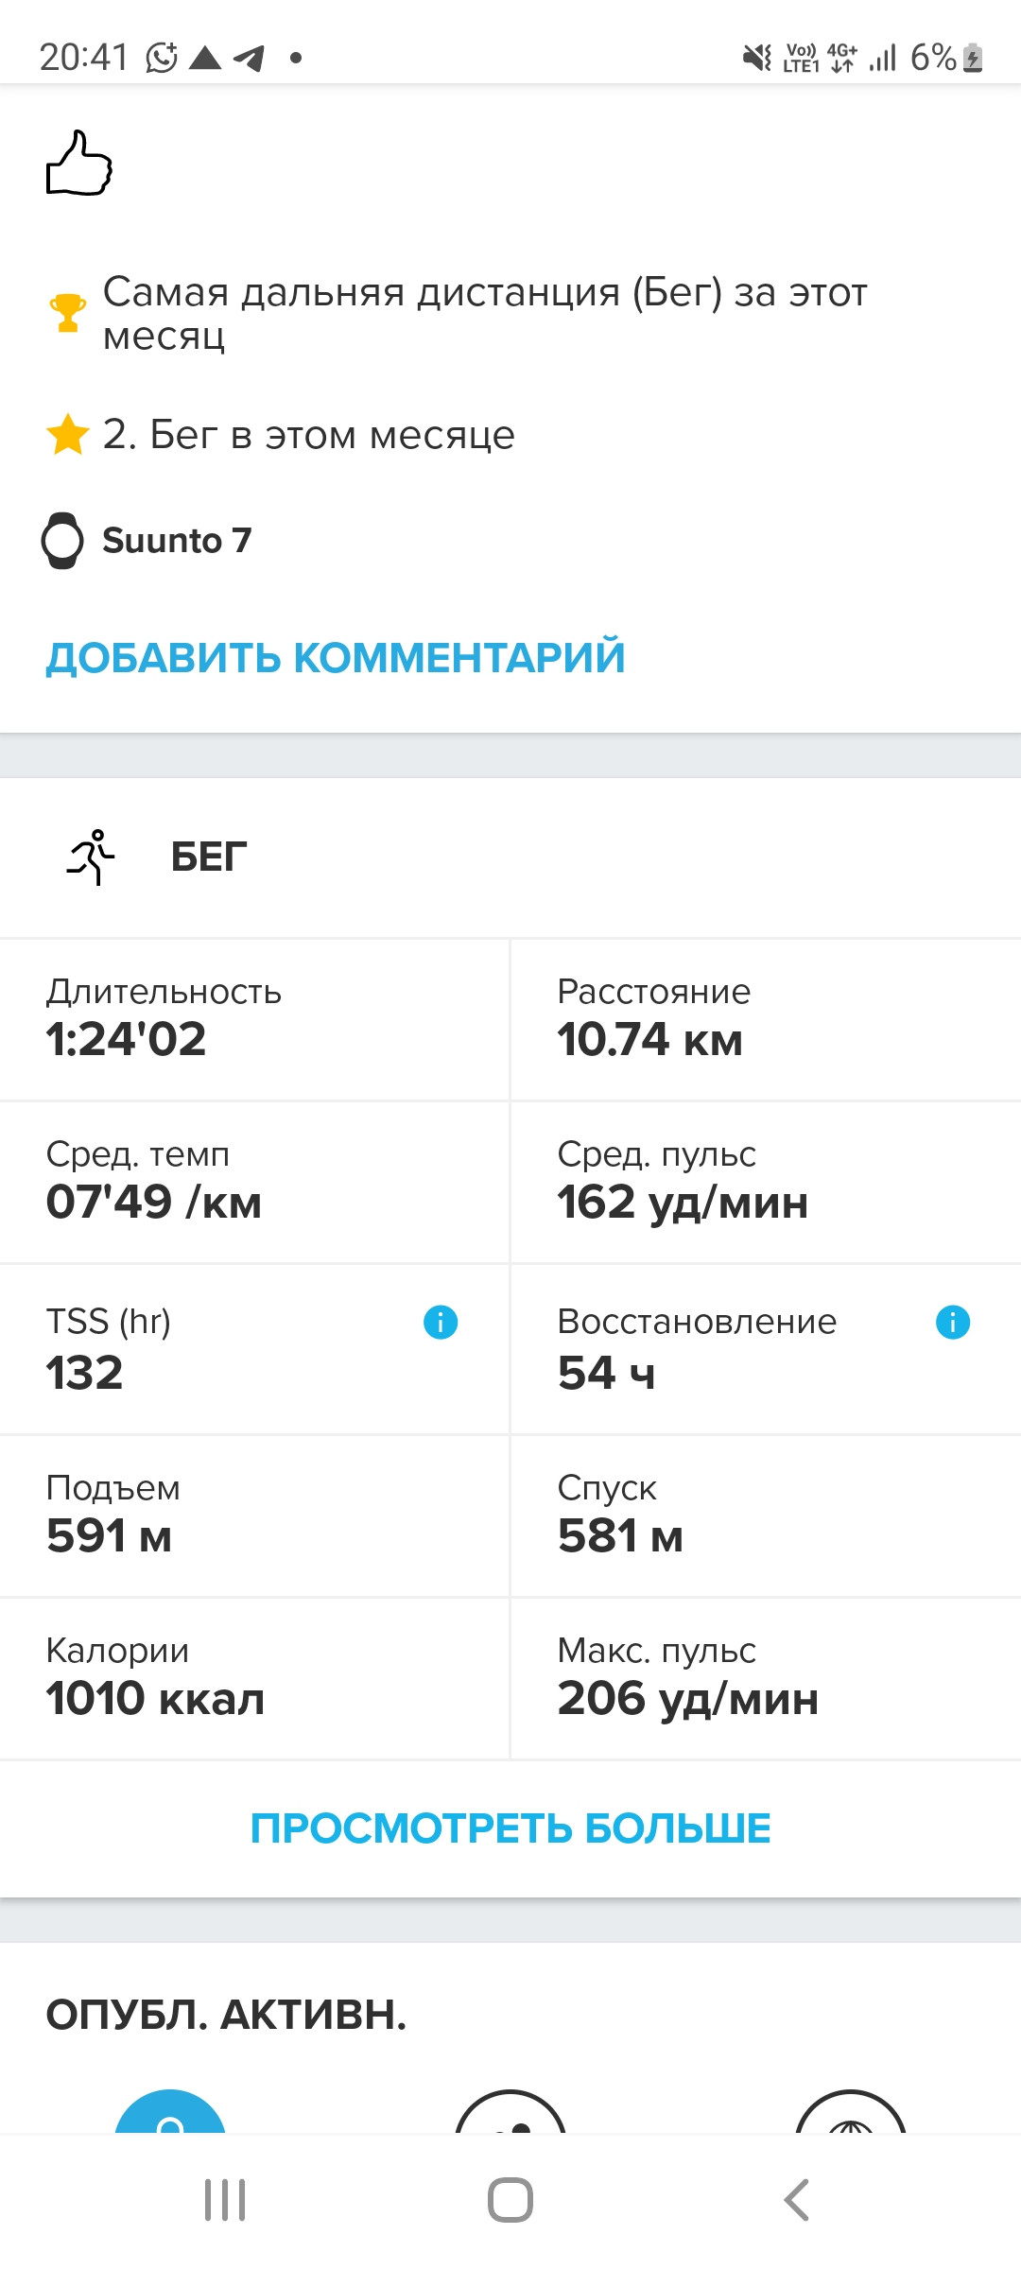
Task: Tap the Расстояние 10.74 км cell
Action: point(767,1020)
